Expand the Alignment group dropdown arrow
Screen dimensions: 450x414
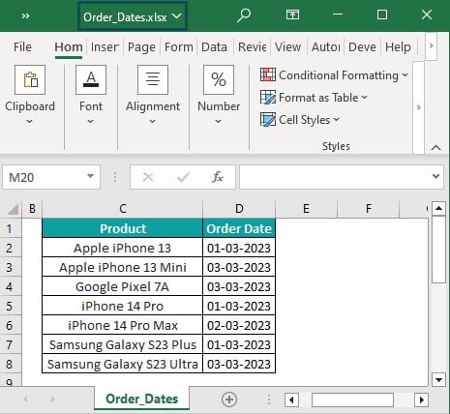pyautogui.click(x=152, y=121)
